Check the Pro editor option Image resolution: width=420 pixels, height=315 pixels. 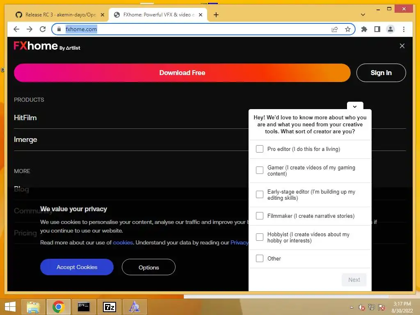[x=260, y=149]
